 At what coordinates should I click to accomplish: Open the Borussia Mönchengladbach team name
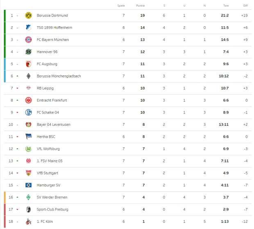click(59, 76)
